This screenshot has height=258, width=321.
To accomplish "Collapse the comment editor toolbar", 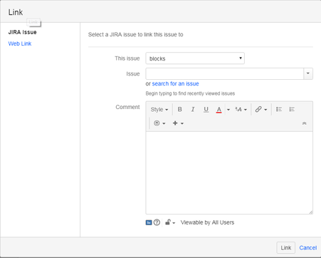I will 305,123.
